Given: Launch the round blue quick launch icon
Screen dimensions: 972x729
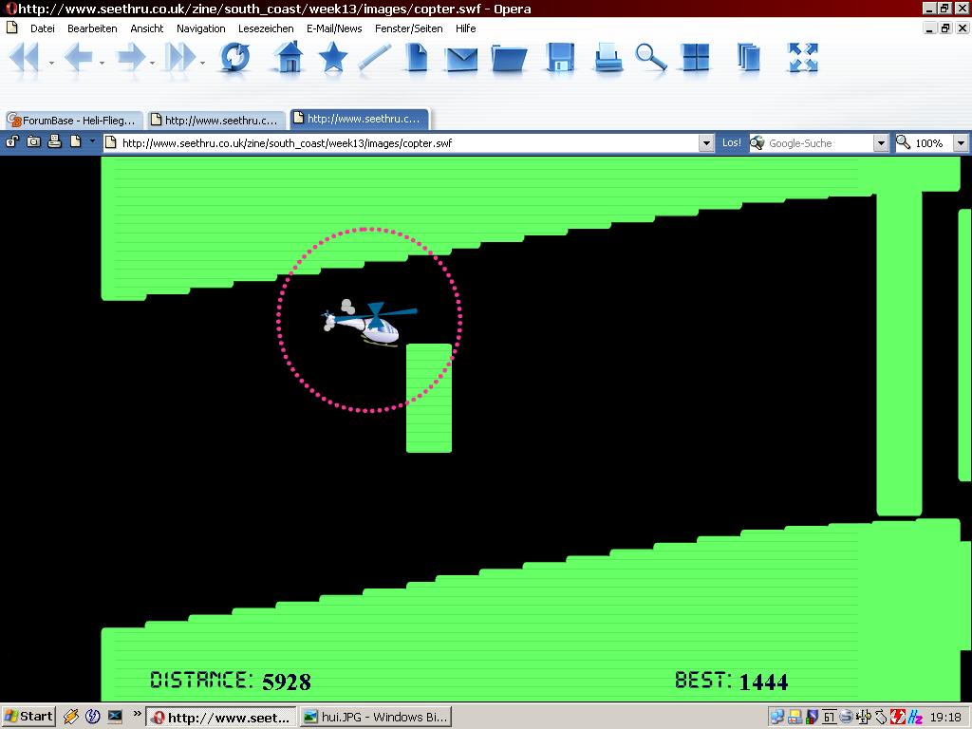Looking at the screenshot, I should click(x=93, y=717).
